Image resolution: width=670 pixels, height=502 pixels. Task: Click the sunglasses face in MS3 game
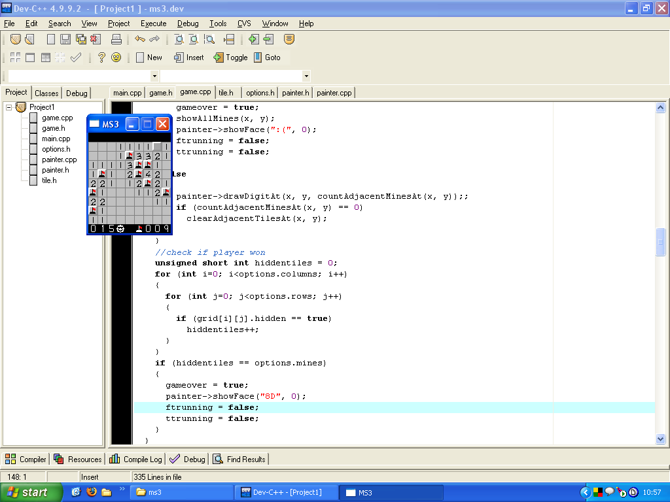(120, 229)
